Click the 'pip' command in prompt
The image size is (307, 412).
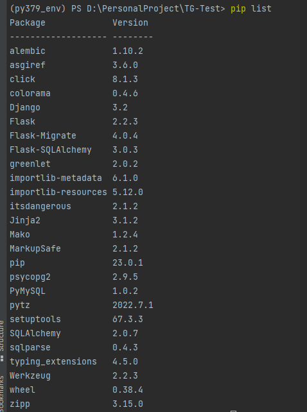(238, 9)
